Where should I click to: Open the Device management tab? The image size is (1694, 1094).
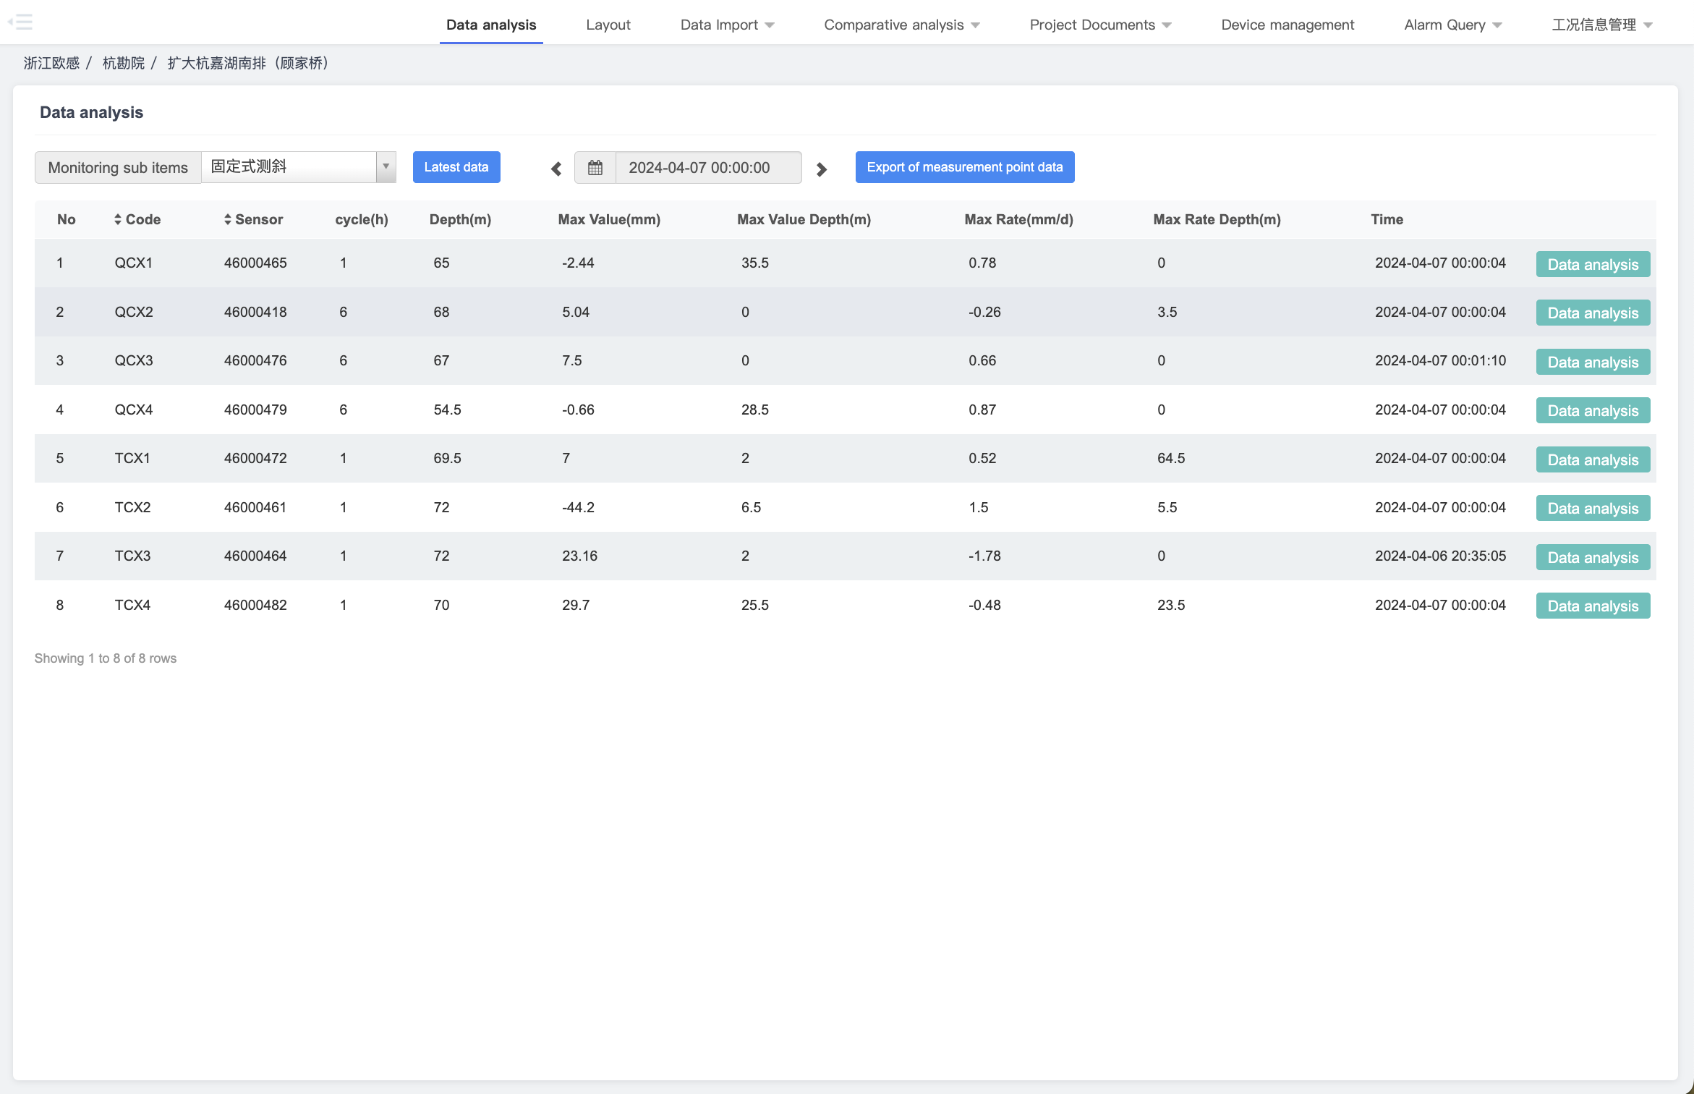click(x=1287, y=25)
